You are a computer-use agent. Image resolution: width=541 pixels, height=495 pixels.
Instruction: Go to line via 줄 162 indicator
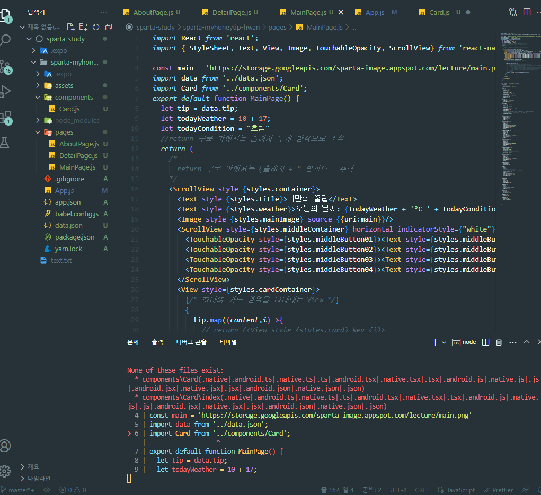pyautogui.click(x=337, y=490)
